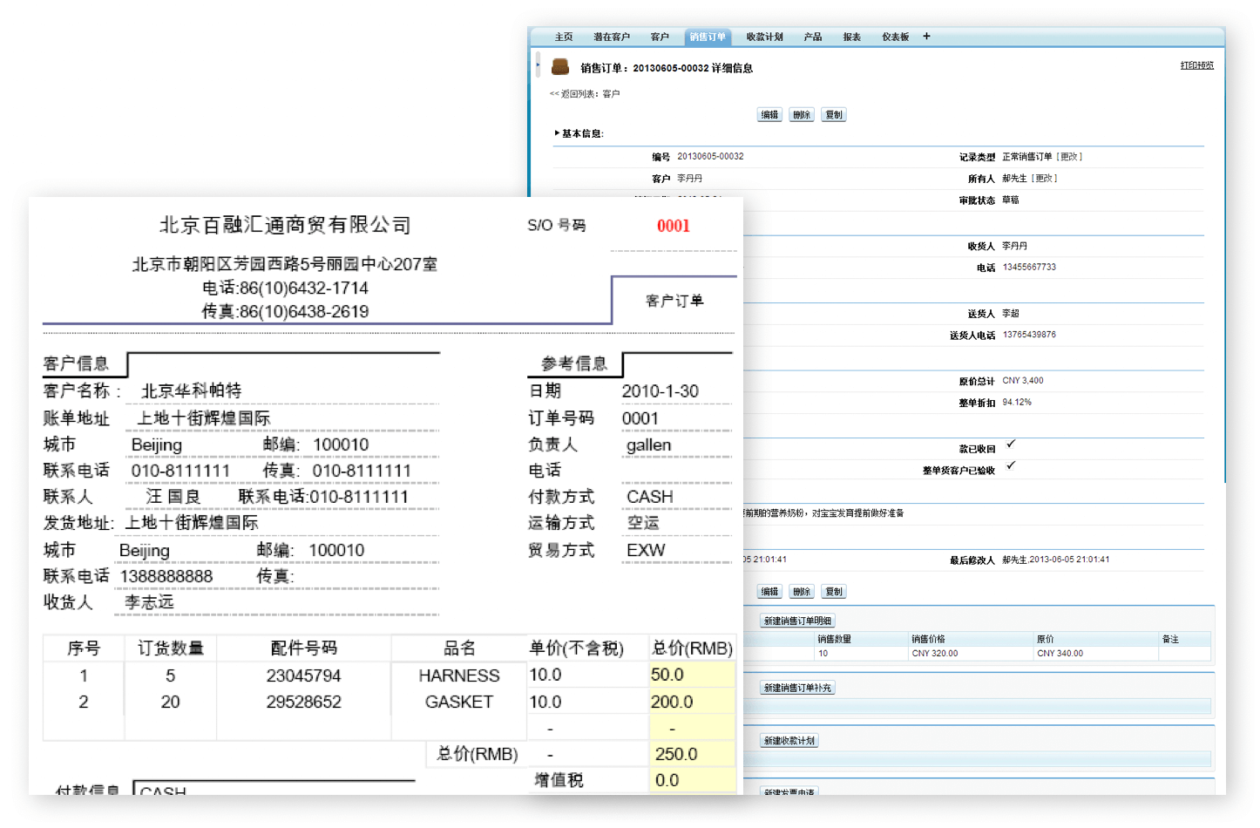Click 贸易方式 value EXW
The height and width of the screenshot is (828, 1260).
pyautogui.click(x=646, y=550)
